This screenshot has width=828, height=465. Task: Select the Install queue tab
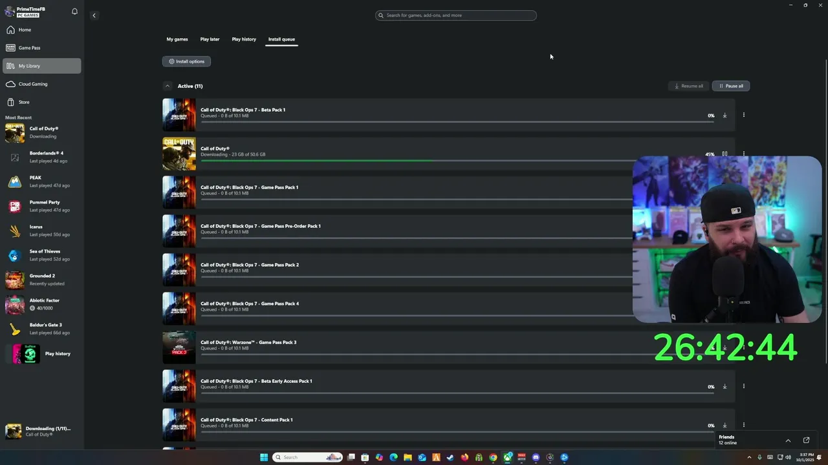[x=281, y=39]
